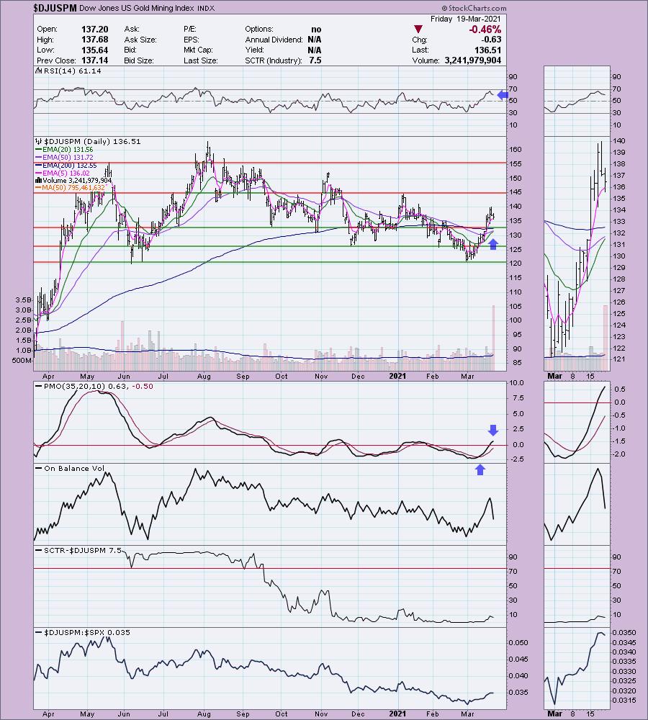Click the EMA(20) 131.56 legend entry

68,149
